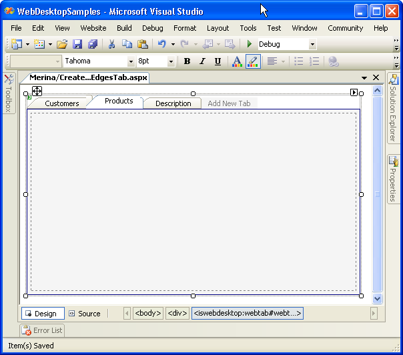Viewport: 403px width, 355px height.
Task: Expand the Tahoma font name dropdown
Action: pos(131,61)
